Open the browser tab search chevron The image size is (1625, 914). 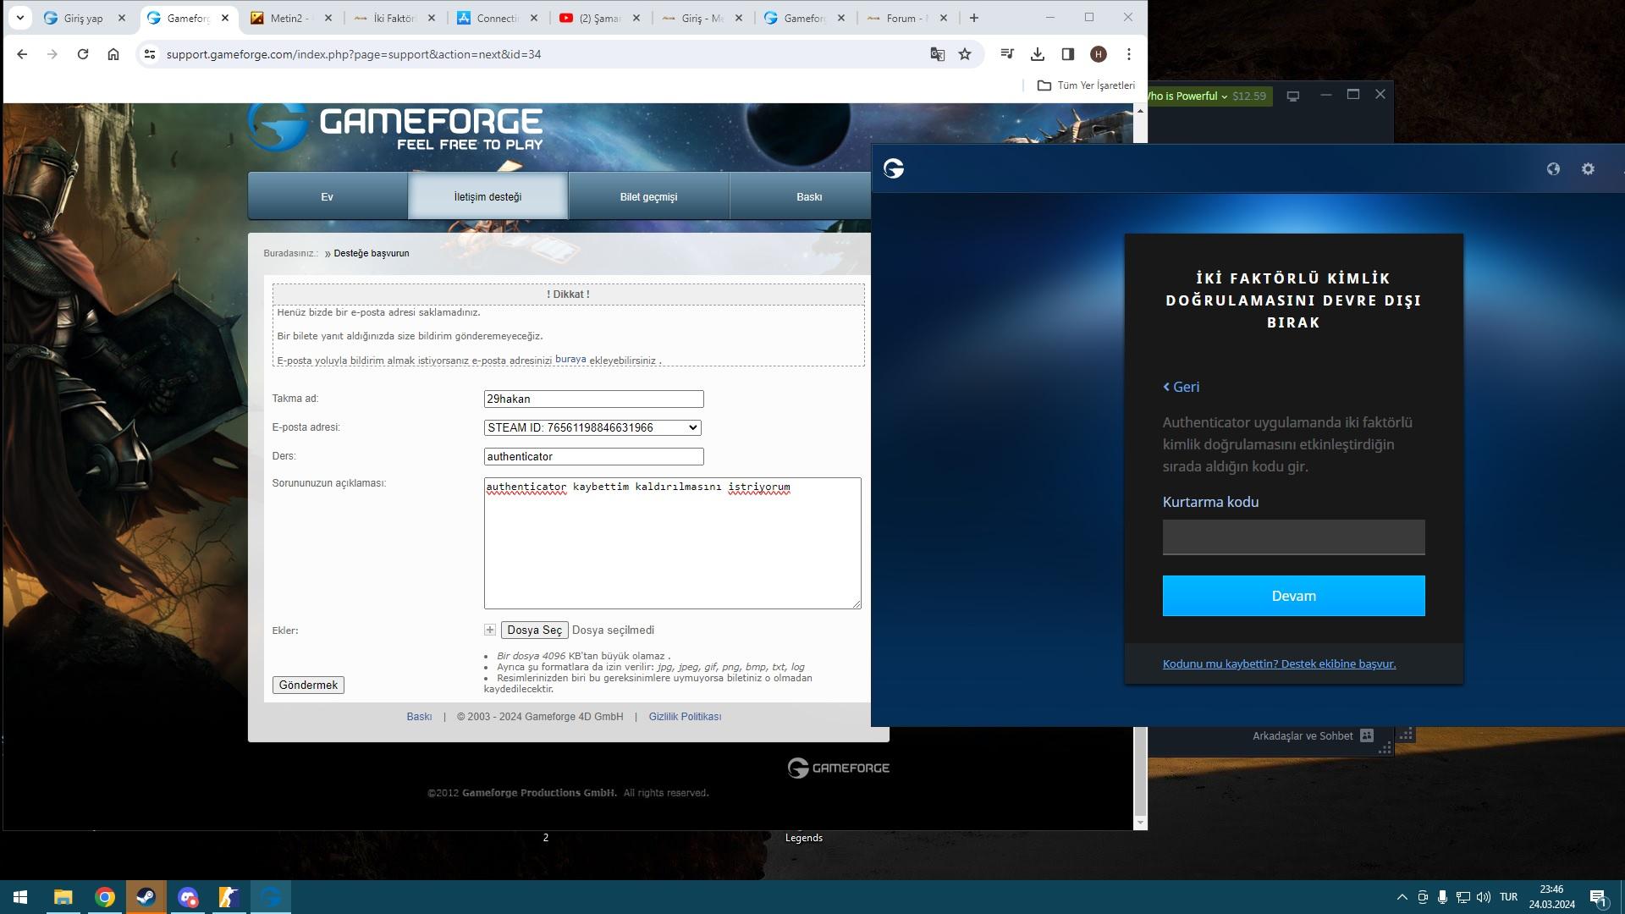click(19, 17)
